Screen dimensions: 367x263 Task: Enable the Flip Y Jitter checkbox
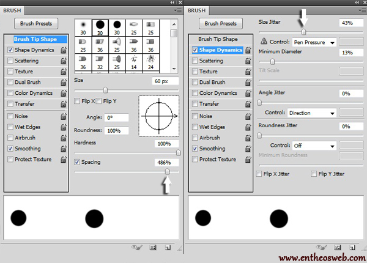(314, 174)
